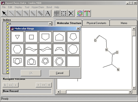Click the X delete tool
The image size is (138, 102).
click(x=71, y=13)
